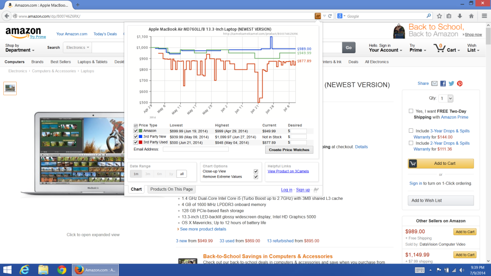
Task: Click Add to Wish List button
Action: (x=441, y=200)
